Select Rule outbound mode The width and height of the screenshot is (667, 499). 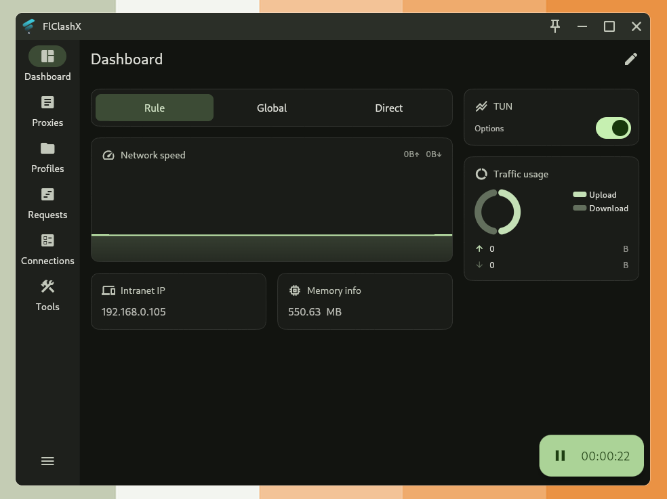(155, 108)
